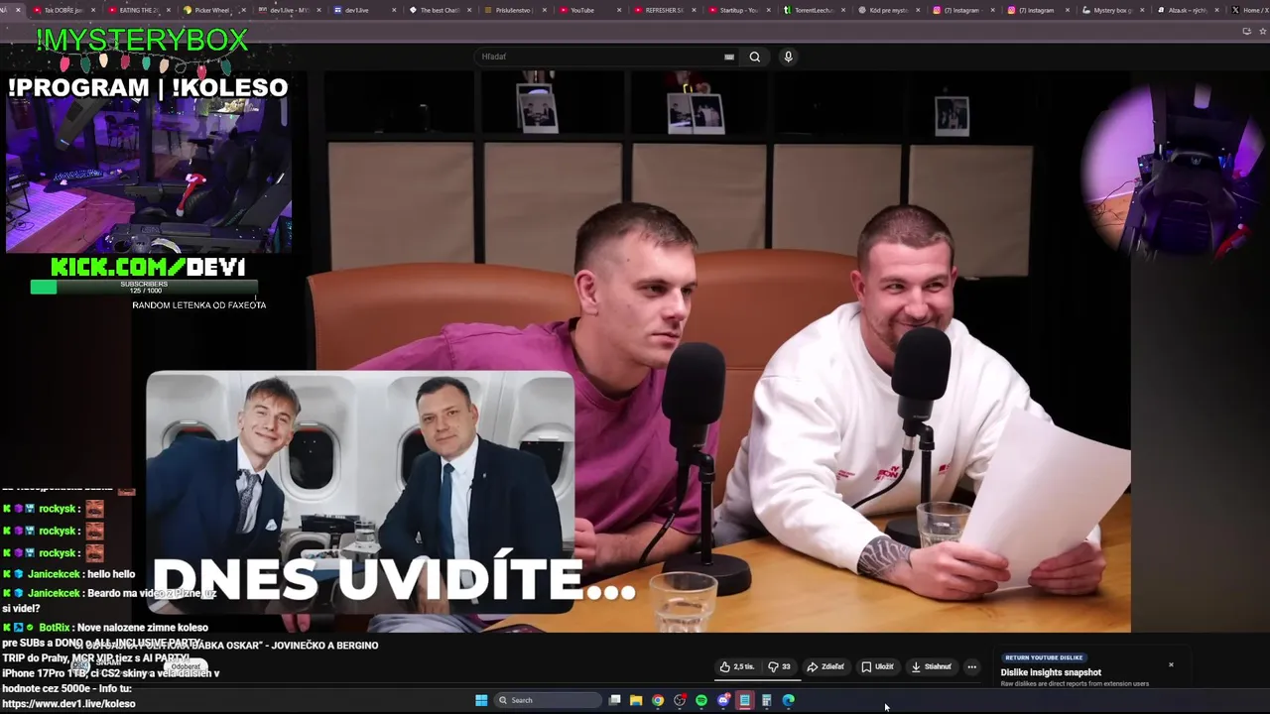Open the Windows Start menu

point(481,700)
